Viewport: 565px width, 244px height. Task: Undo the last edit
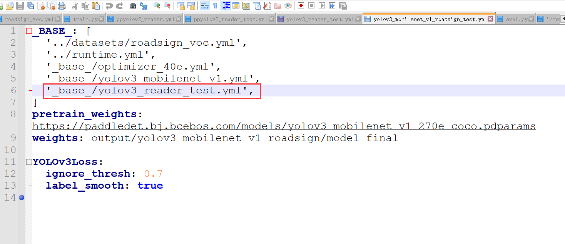[109, 6]
